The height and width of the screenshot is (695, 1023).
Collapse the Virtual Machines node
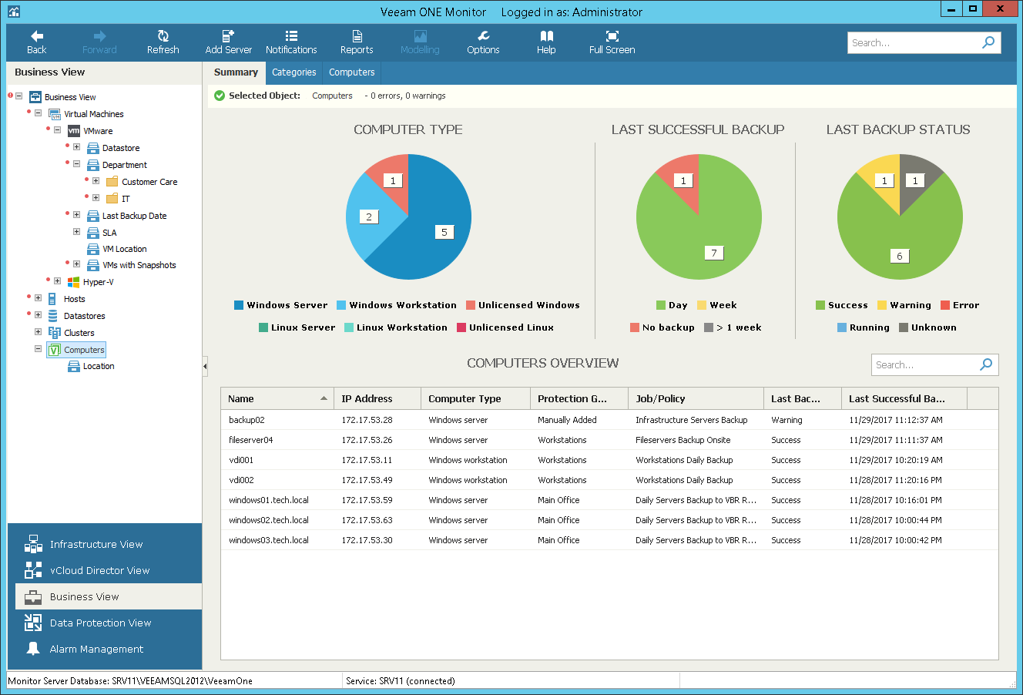(38, 113)
